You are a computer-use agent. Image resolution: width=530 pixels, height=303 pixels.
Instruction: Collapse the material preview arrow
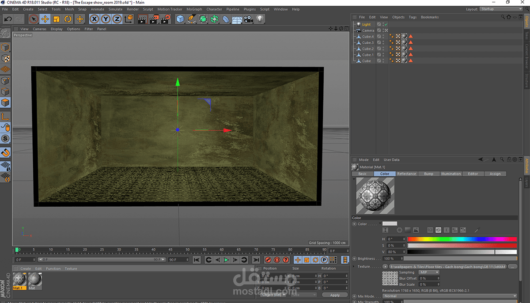click(x=354, y=180)
